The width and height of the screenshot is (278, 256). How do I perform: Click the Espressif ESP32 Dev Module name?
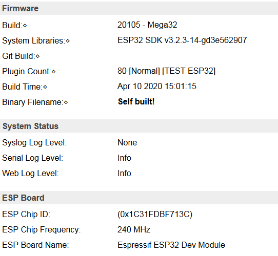[x=171, y=245]
